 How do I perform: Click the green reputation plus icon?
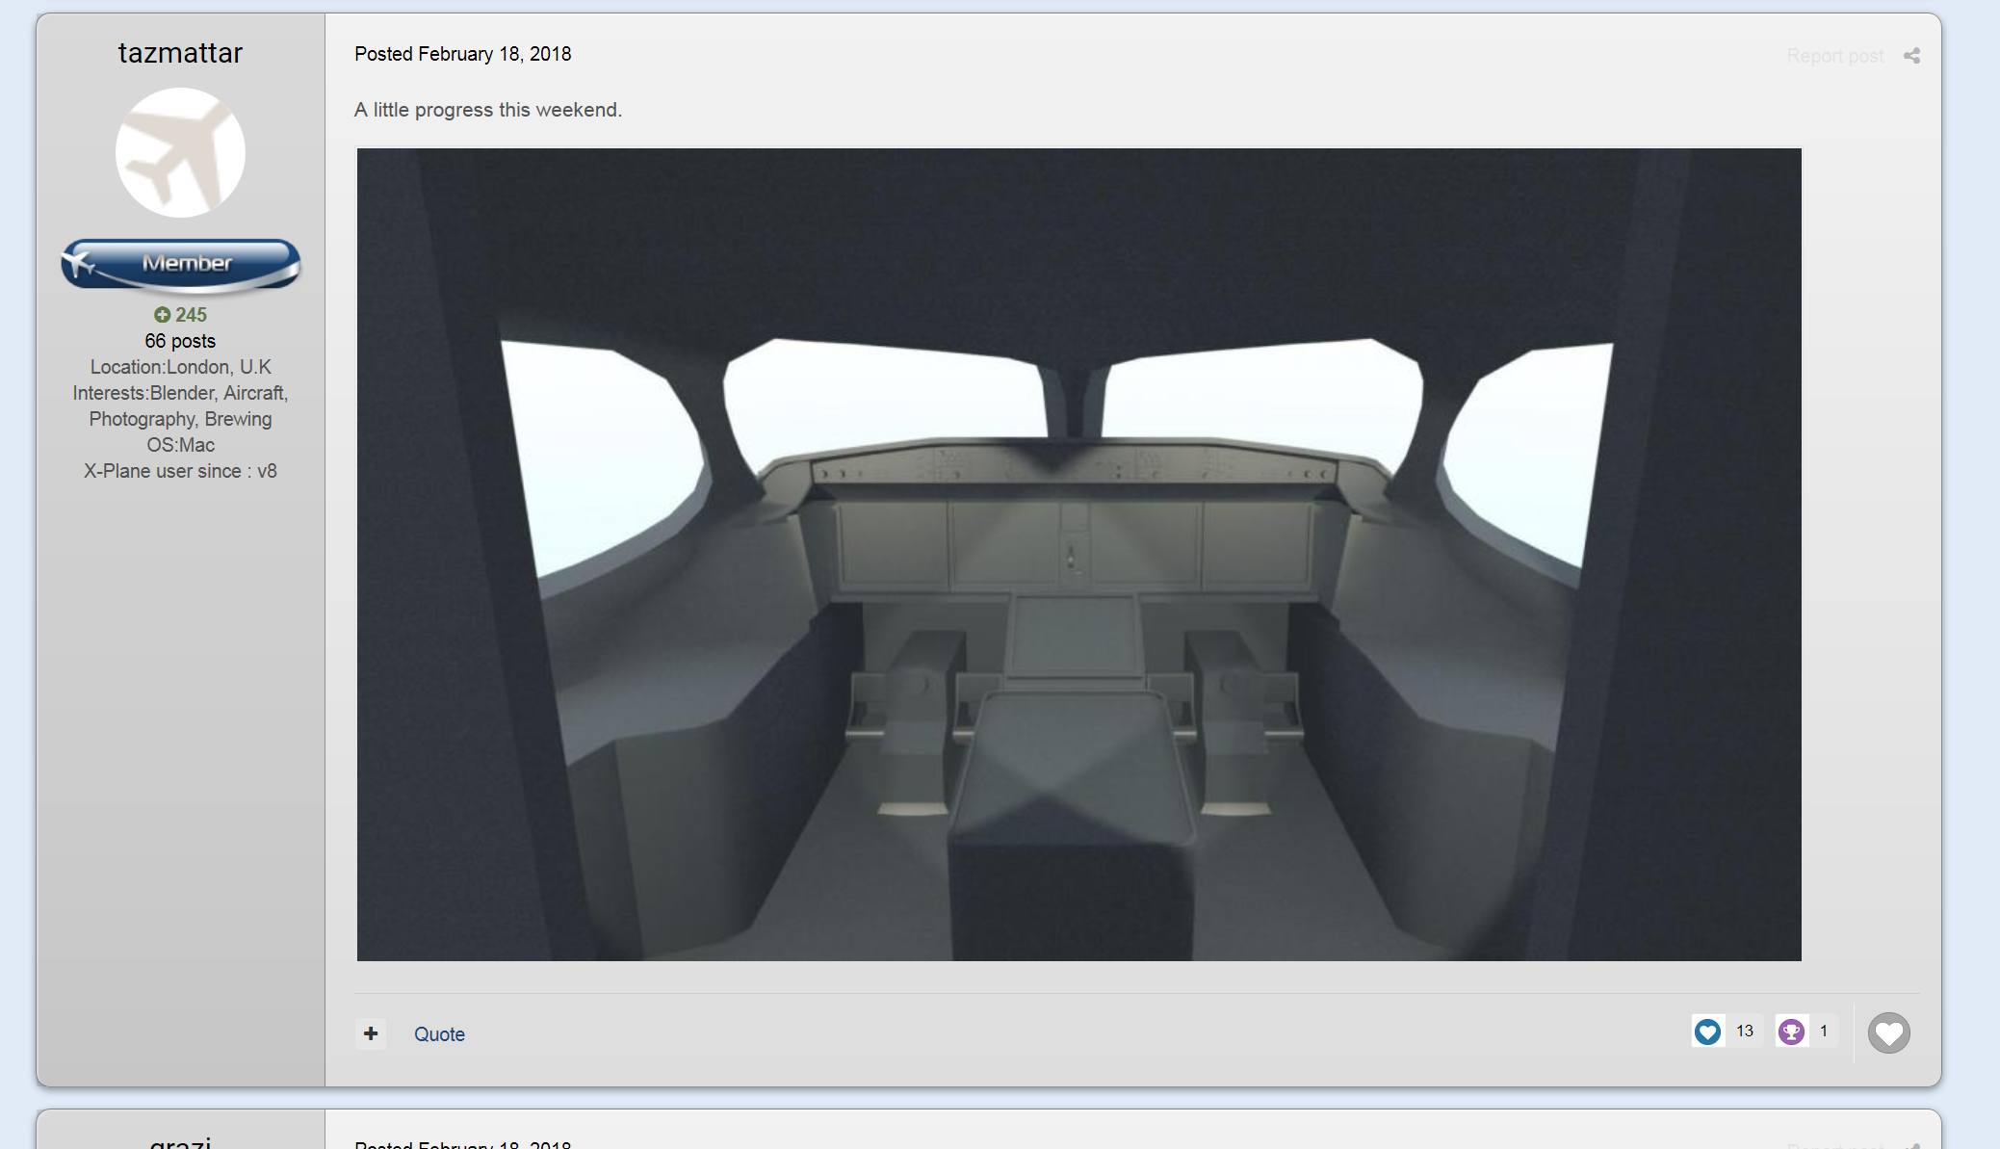(162, 315)
